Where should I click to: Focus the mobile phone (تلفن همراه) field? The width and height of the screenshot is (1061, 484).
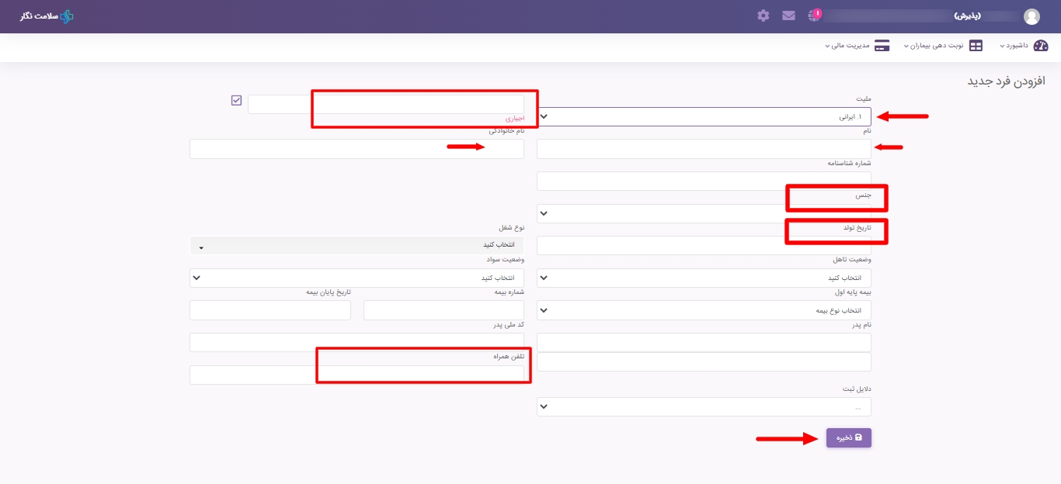[x=357, y=375]
